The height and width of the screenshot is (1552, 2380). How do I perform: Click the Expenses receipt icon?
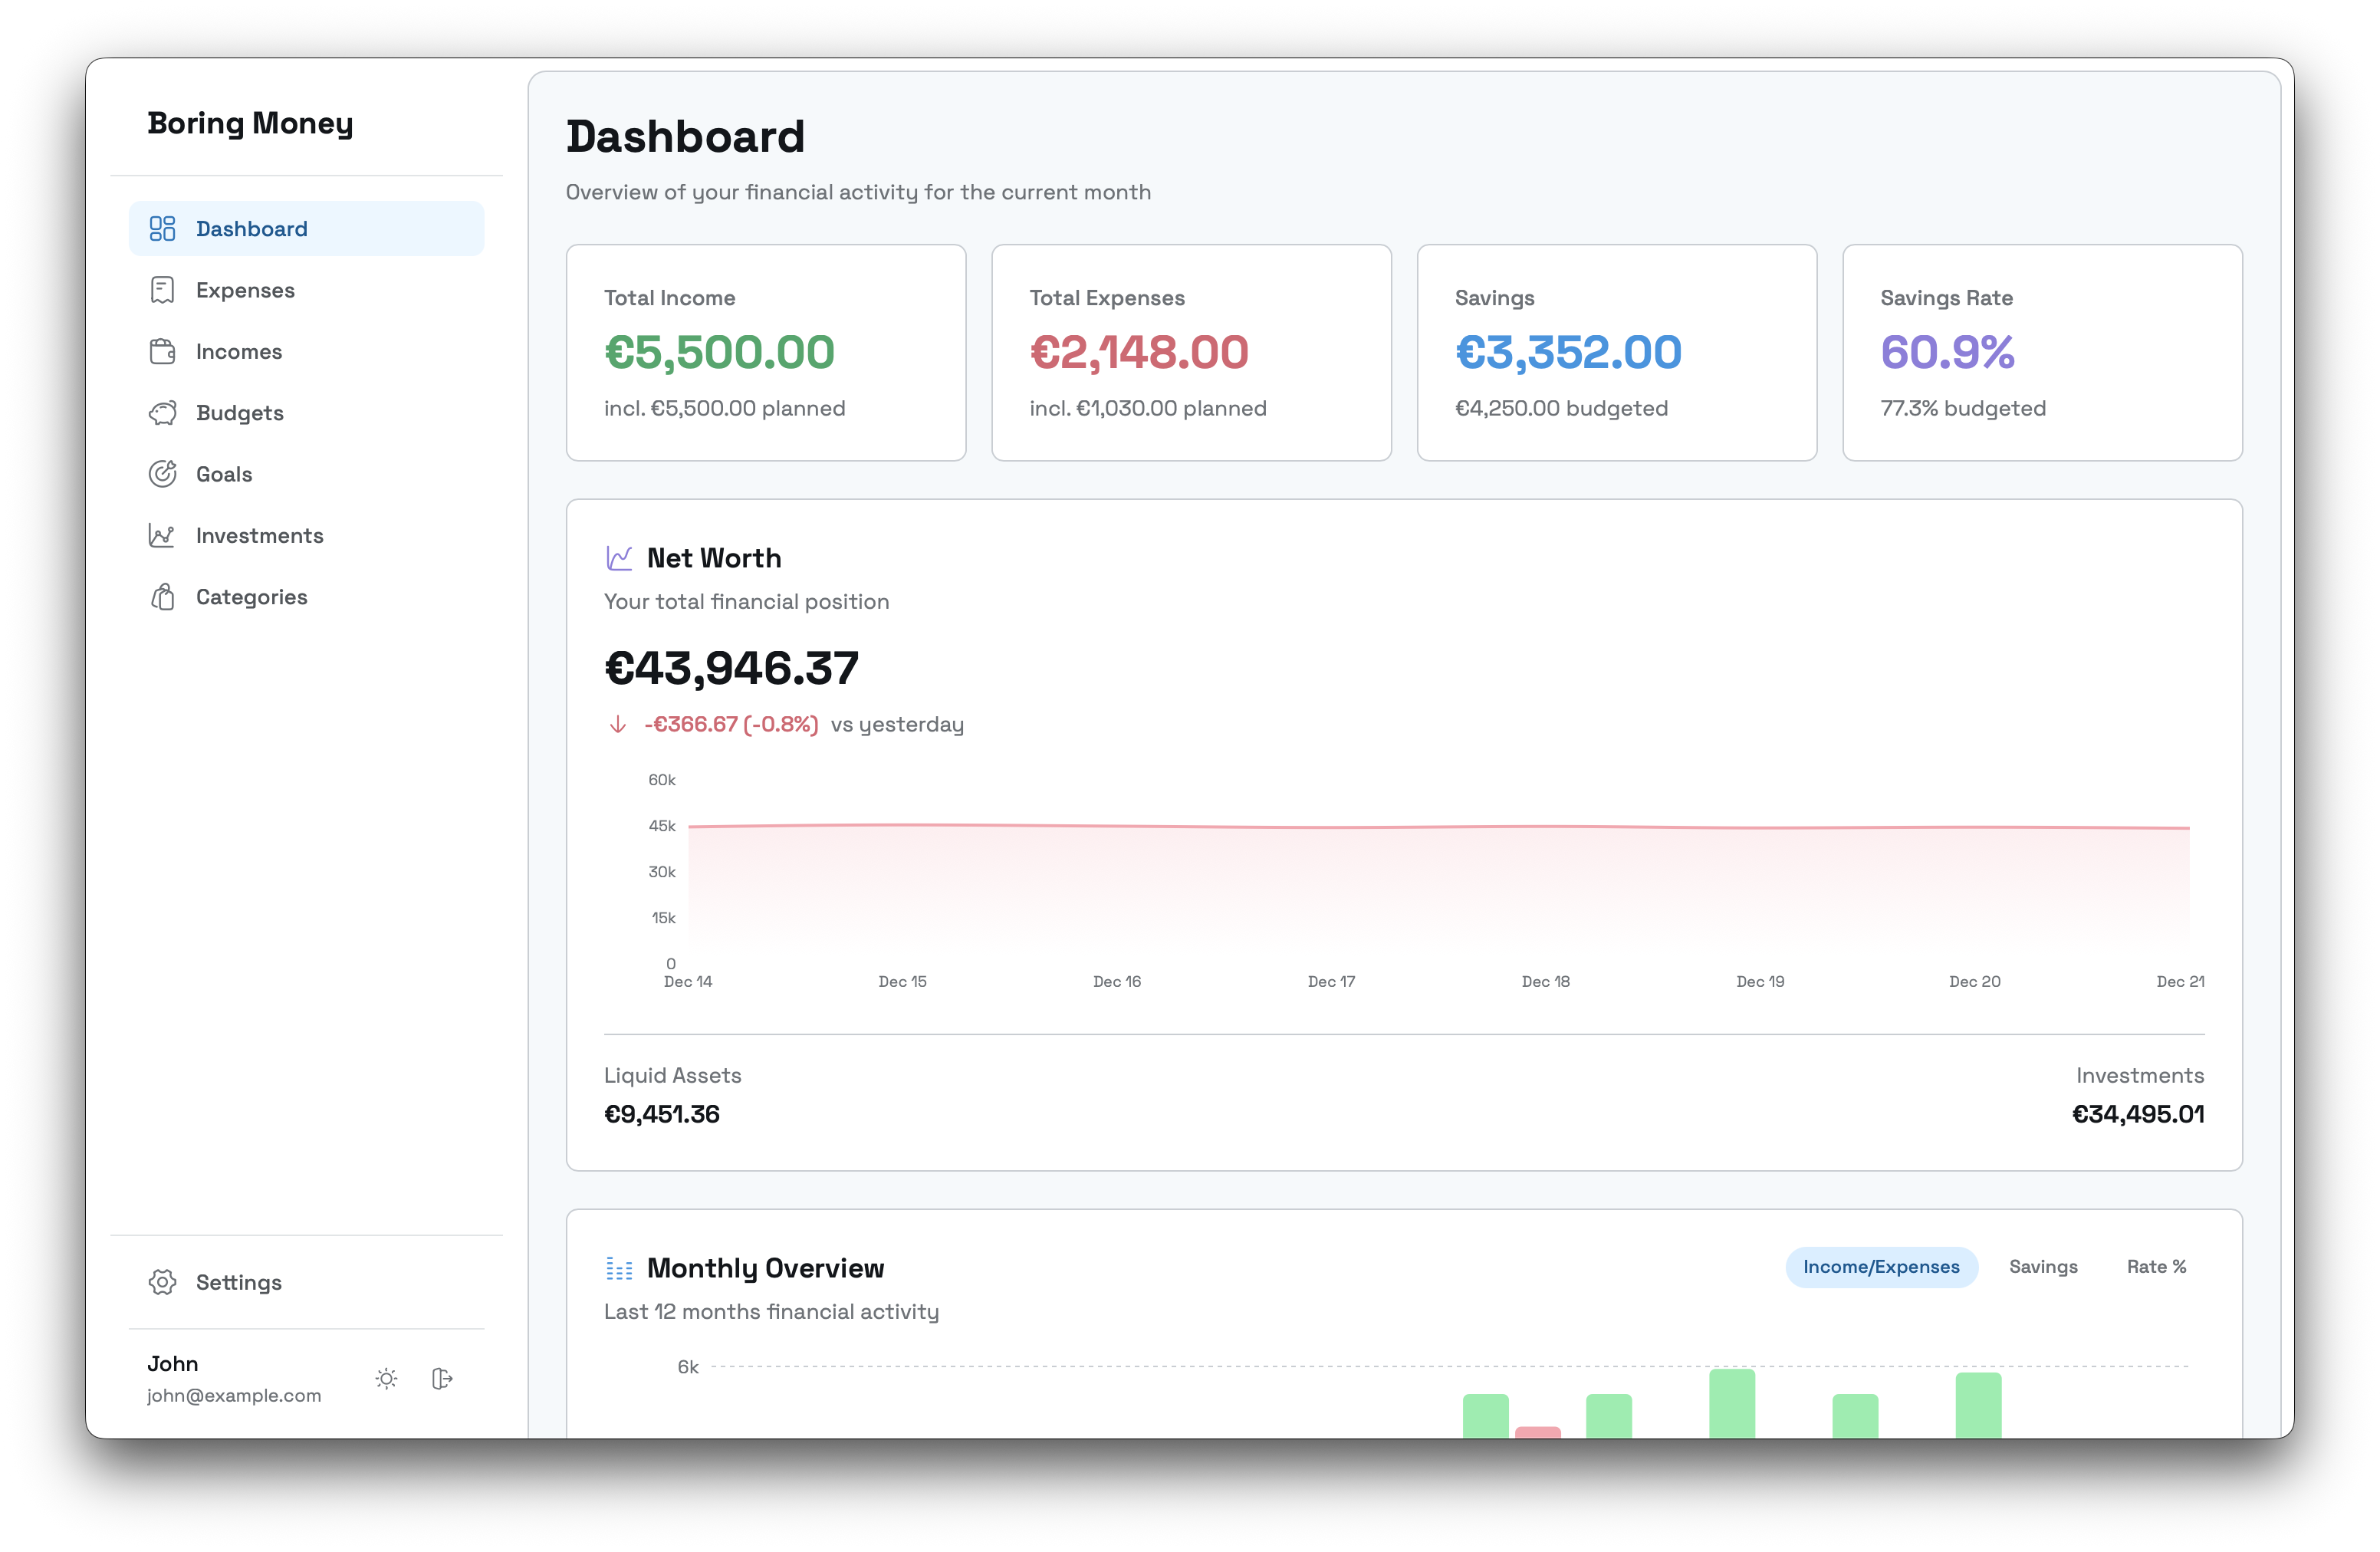(x=162, y=290)
